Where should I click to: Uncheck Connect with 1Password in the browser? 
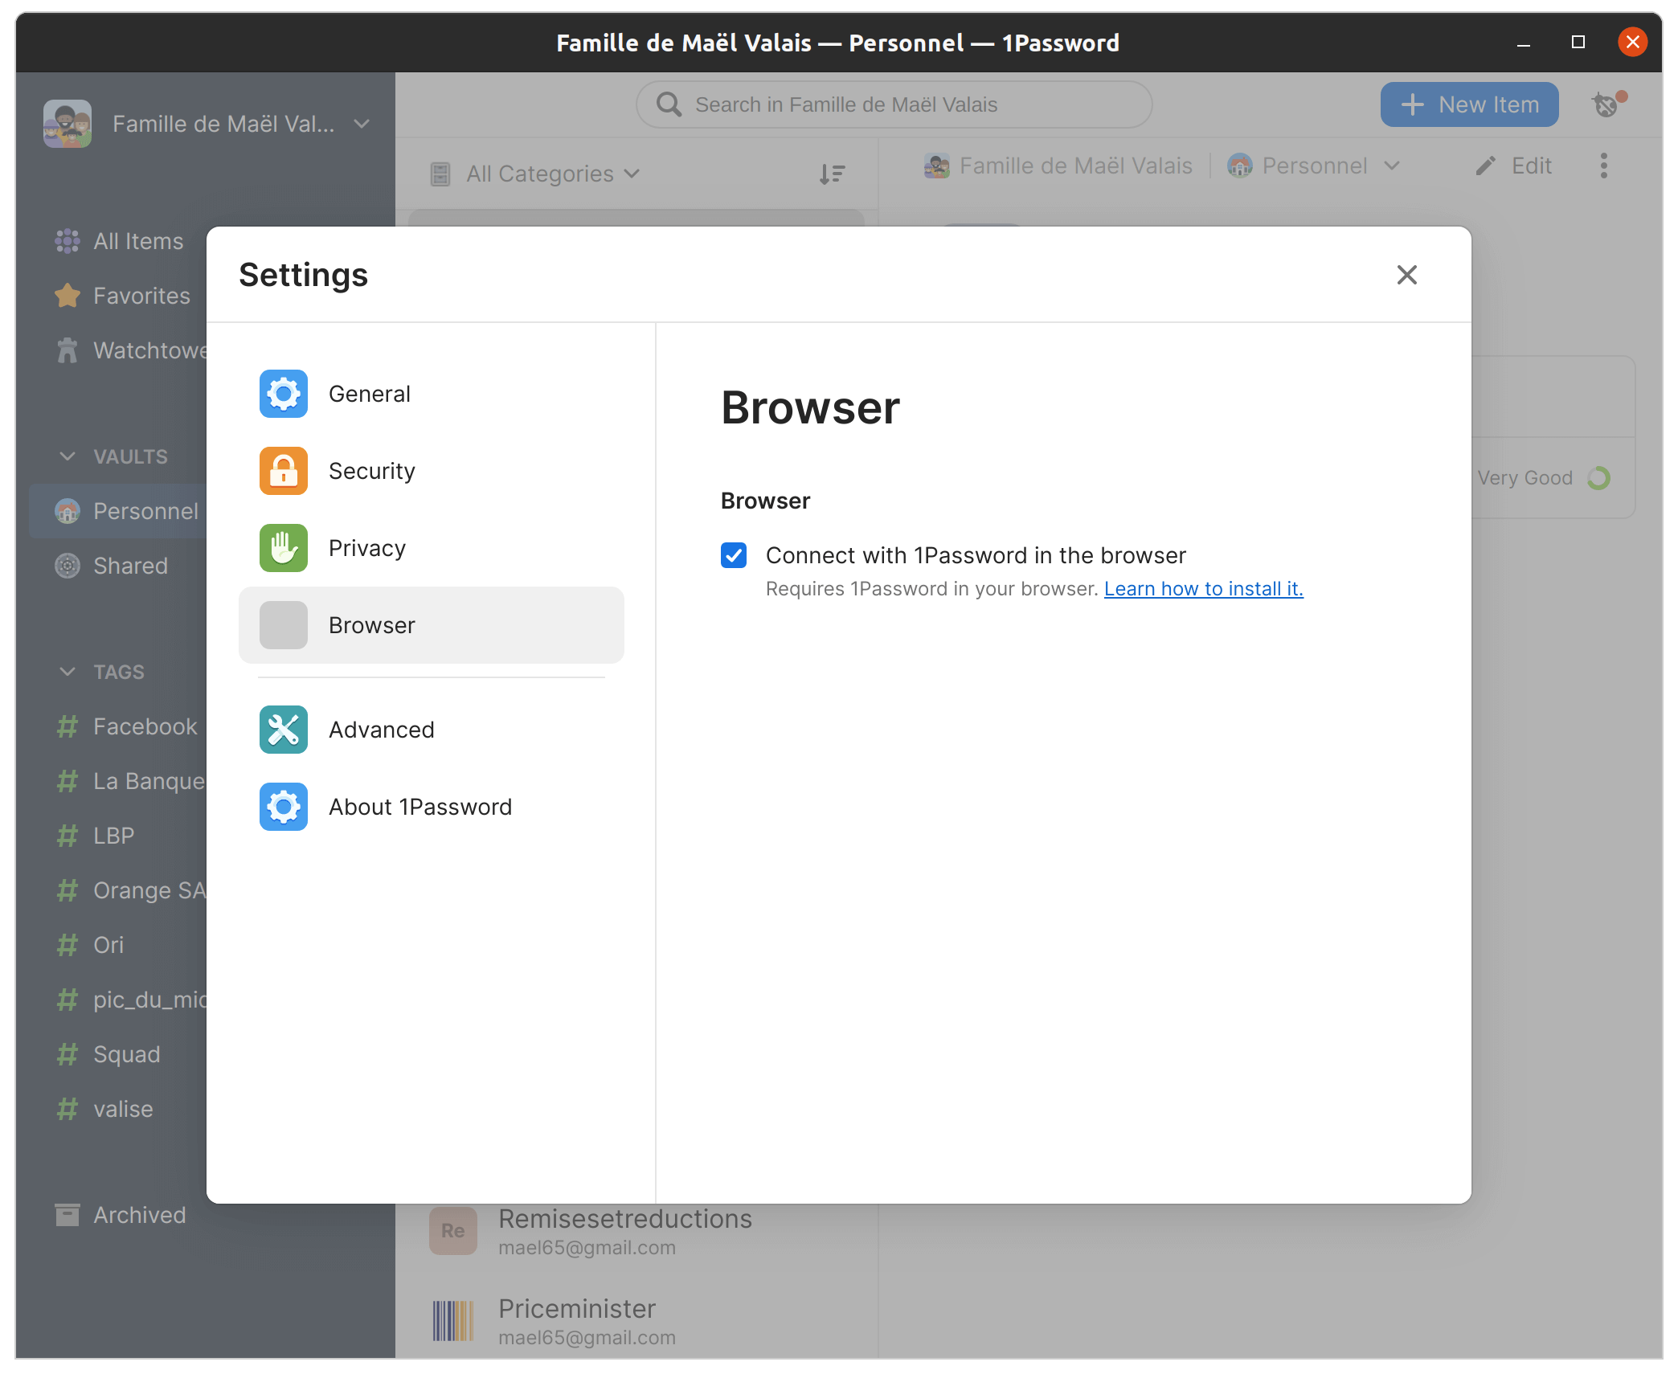point(733,555)
